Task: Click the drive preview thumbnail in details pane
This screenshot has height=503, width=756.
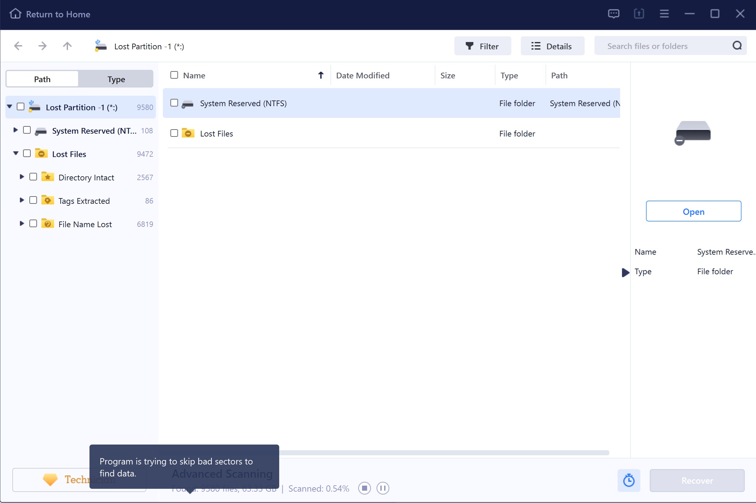Action: pos(693,132)
